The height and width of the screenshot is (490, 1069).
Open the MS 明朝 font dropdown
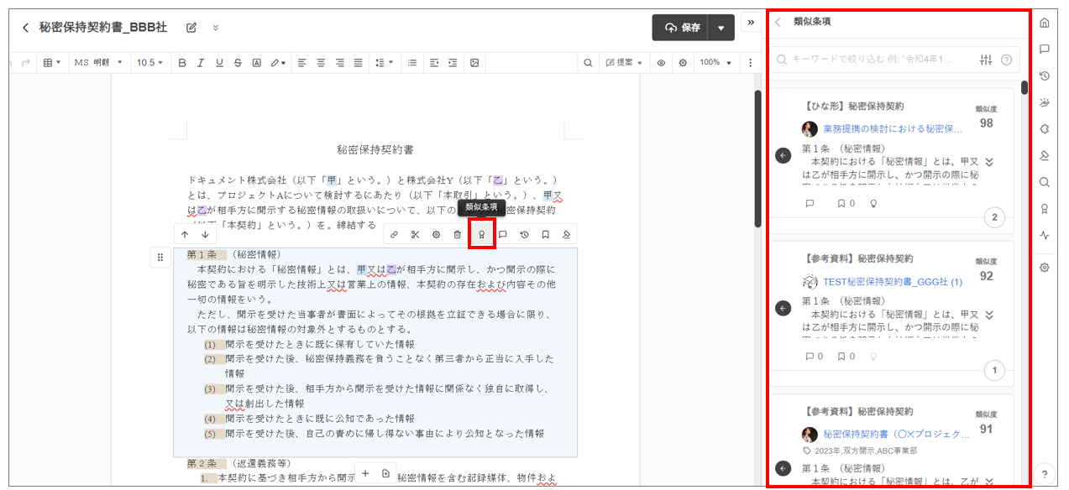[x=97, y=63]
